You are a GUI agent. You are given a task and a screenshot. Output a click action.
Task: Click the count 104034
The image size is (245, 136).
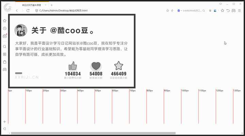(73, 74)
